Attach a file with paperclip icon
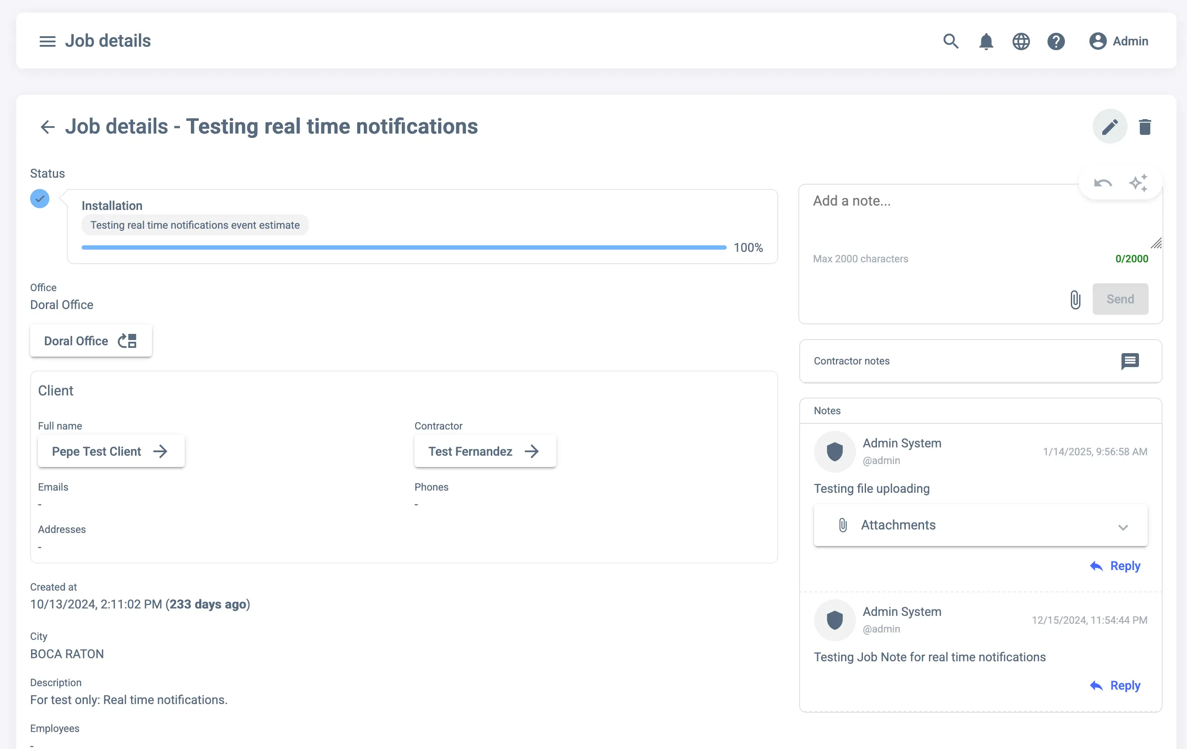 point(1075,299)
